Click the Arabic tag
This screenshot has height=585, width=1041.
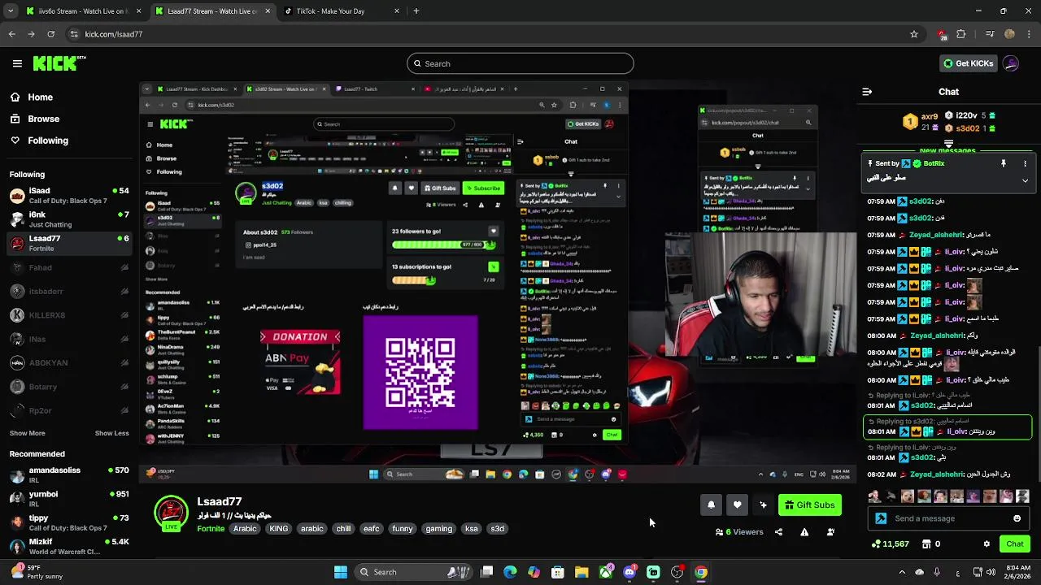pyautogui.click(x=245, y=529)
